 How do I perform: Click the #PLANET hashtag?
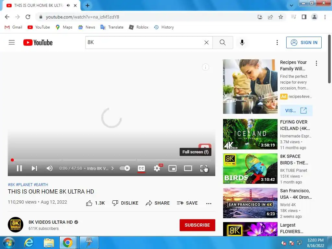pos(24,184)
